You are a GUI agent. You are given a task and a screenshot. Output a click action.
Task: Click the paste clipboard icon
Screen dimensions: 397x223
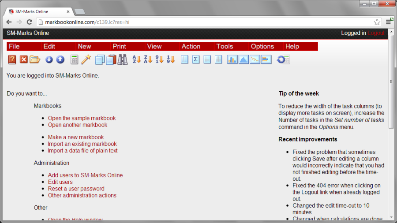(x=111, y=59)
